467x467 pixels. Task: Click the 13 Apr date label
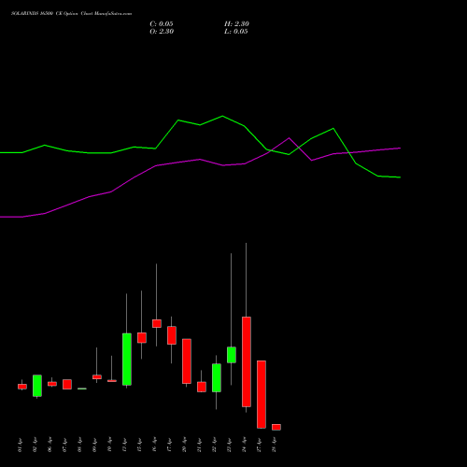[x=125, y=446]
